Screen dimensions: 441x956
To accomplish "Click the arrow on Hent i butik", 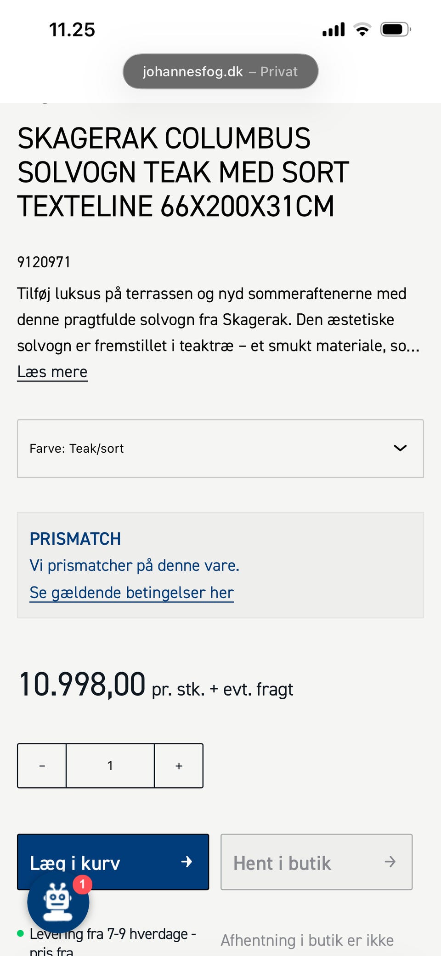I will pos(390,862).
